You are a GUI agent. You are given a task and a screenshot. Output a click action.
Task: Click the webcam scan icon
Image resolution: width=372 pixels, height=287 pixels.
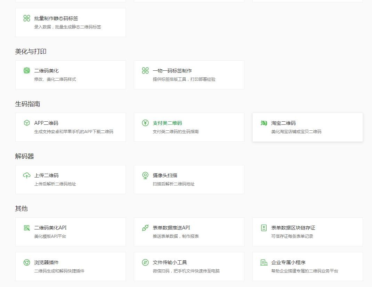pos(145,175)
